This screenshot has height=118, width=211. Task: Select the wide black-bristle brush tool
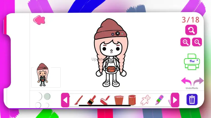coord(91,100)
